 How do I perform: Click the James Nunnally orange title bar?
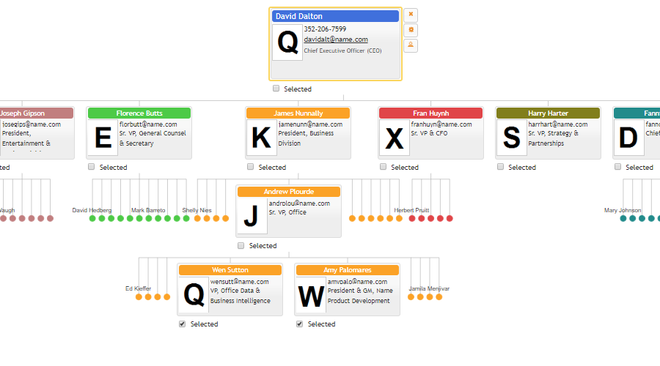(x=298, y=113)
